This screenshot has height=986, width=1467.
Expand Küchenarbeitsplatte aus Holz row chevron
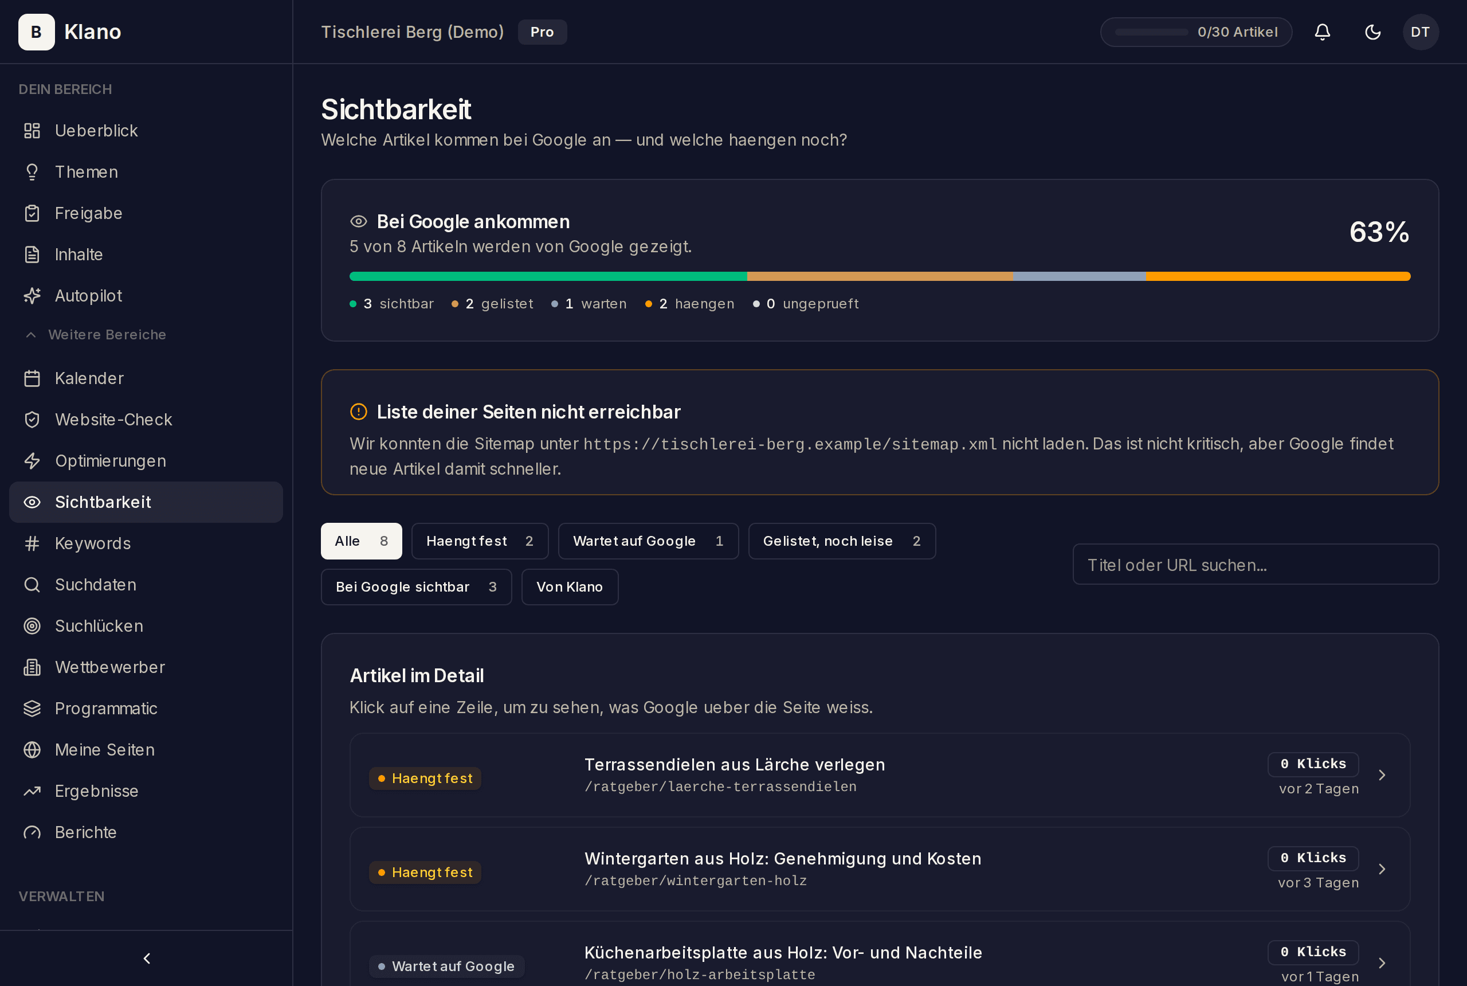tap(1382, 964)
